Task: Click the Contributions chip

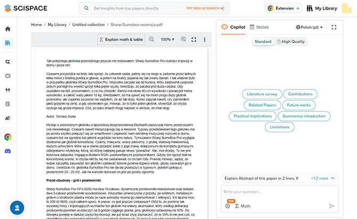Action: [x=301, y=94]
